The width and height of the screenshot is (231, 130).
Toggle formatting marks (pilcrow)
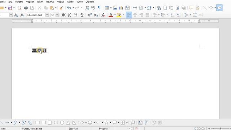pyautogui.click(x=99, y=8)
